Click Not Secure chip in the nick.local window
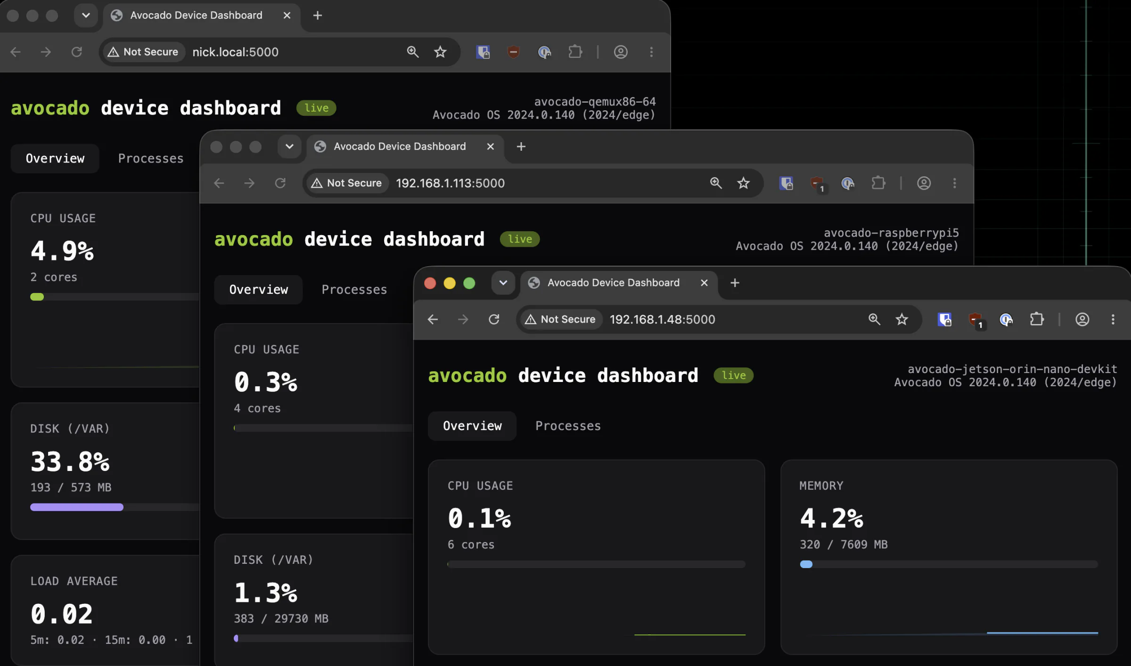Image resolution: width=1131 pixels, height=666 pixels. 144,52
